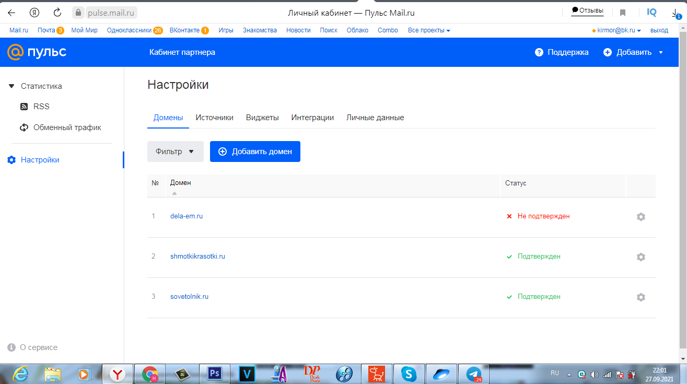Screen dimensions: 687x384
Task: Open Windows Explorer folder in taskbar
Action: point(52,374)
